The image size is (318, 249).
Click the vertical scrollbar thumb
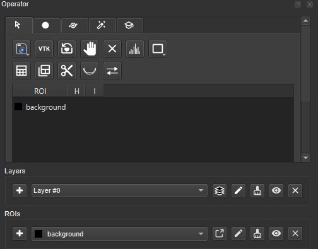click(305, 64)
